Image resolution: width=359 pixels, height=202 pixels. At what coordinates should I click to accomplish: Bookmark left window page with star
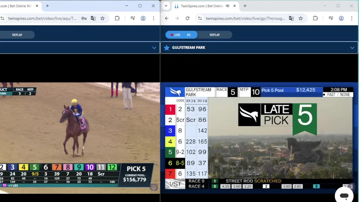[103, 19]
